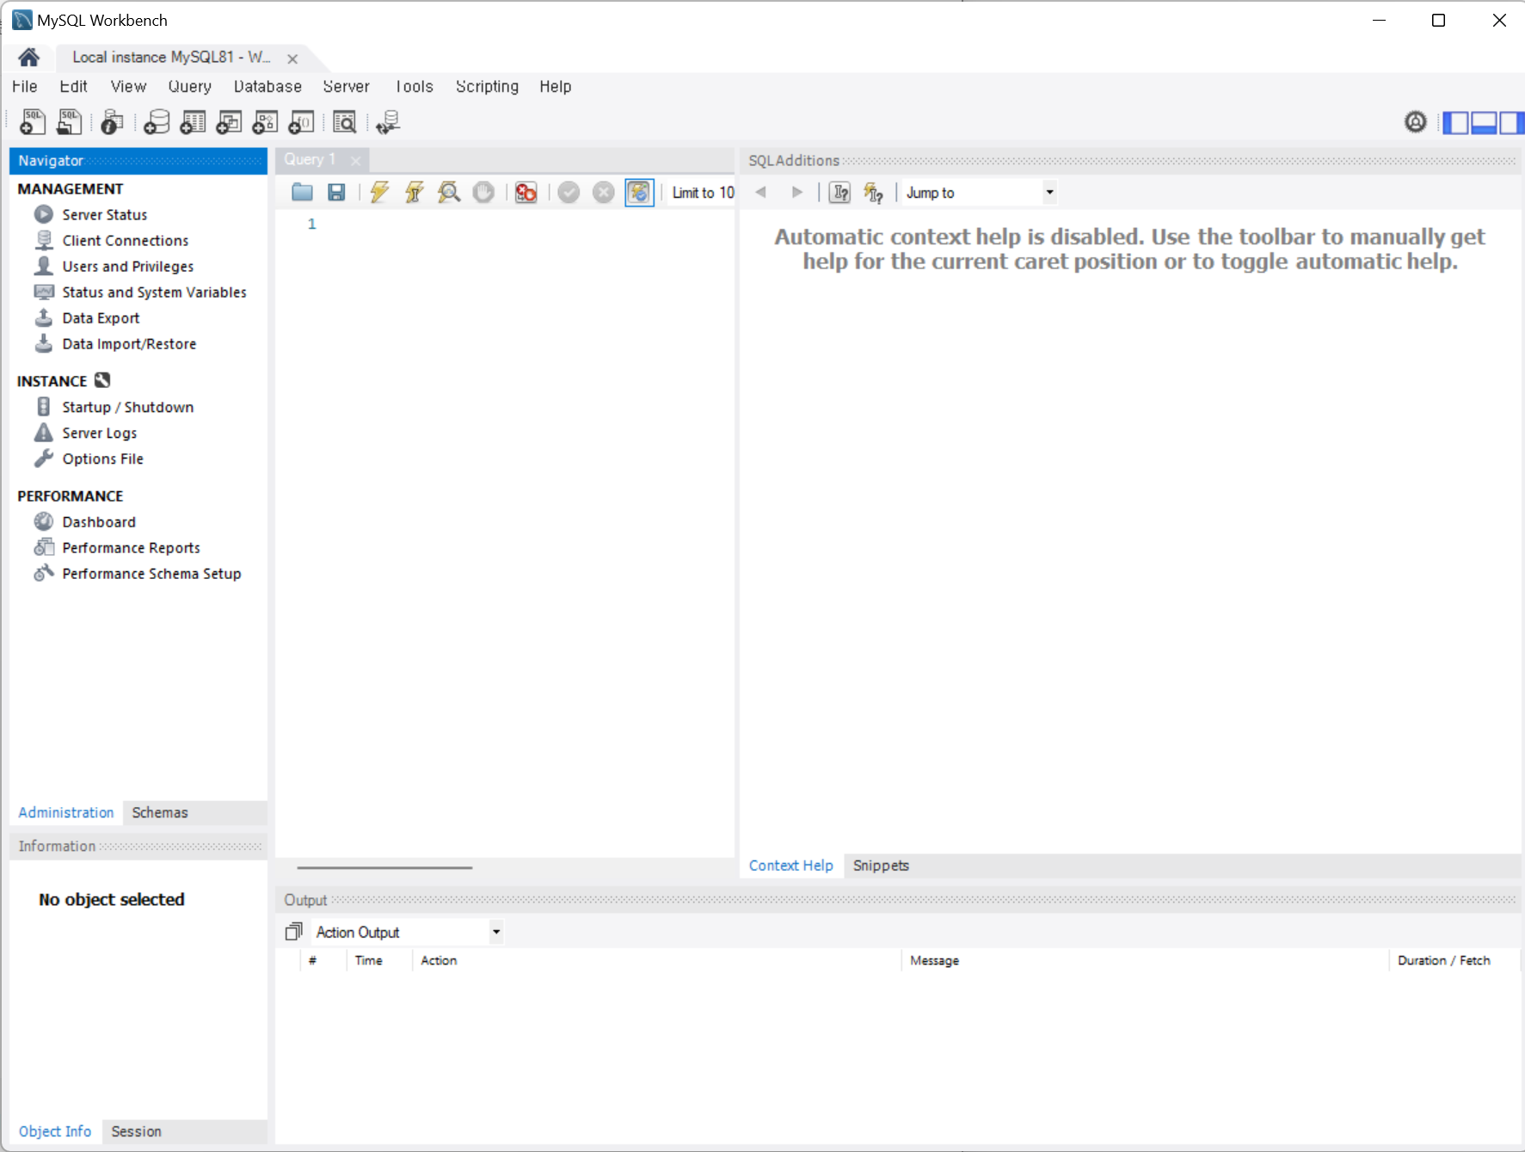1525x1152 pixels.
Task: Open Workbench preferences gear icon
Action: tap(1416, 122)
